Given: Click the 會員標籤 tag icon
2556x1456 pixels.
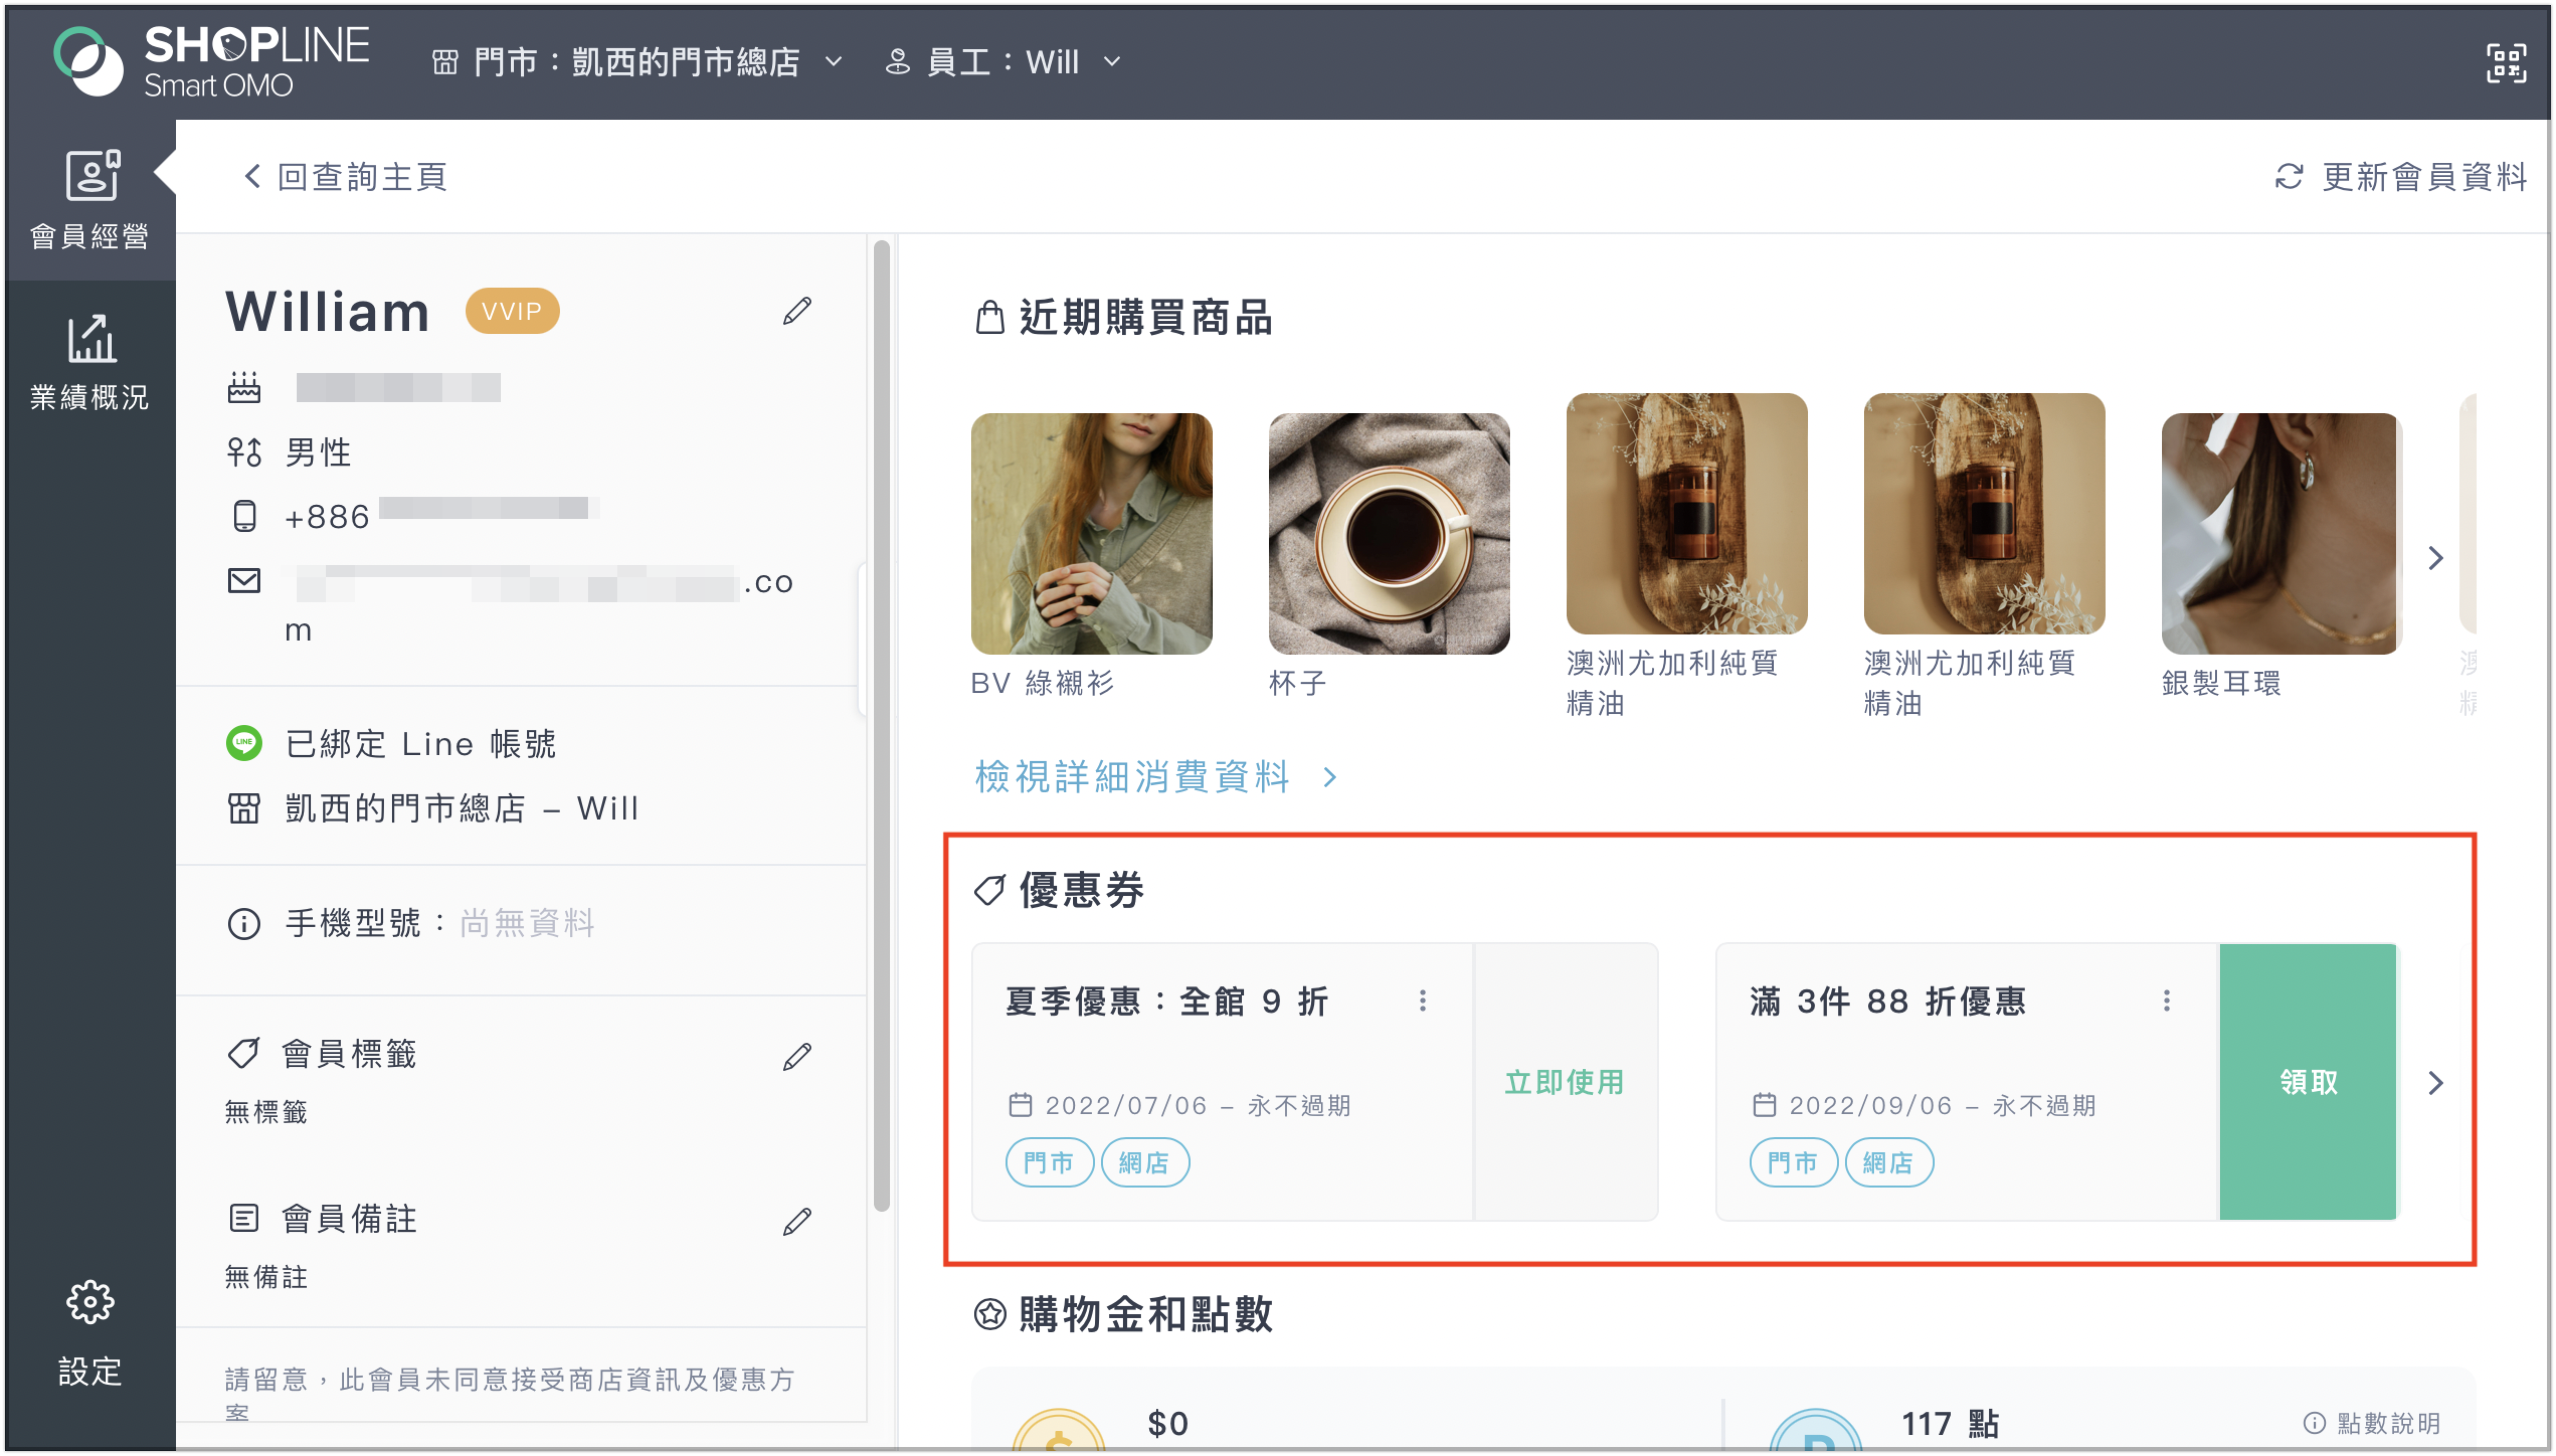Looking at the screenshot, I should 244,1053.
